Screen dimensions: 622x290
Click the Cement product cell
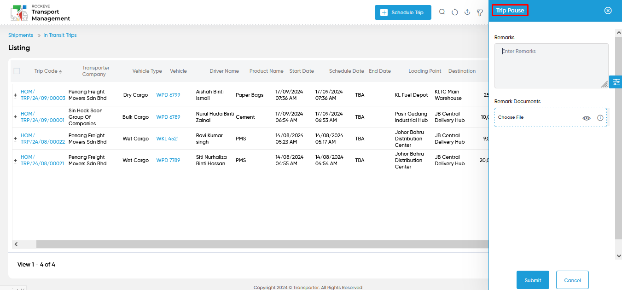[x=245, y=117]
